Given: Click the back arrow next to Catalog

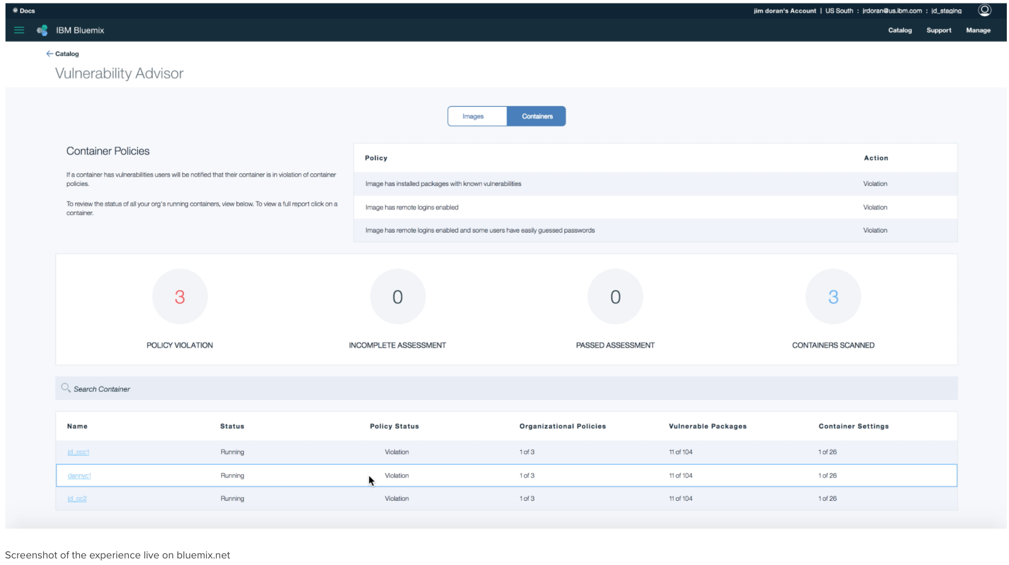Looking at the screenshot, I should (49, 54).
